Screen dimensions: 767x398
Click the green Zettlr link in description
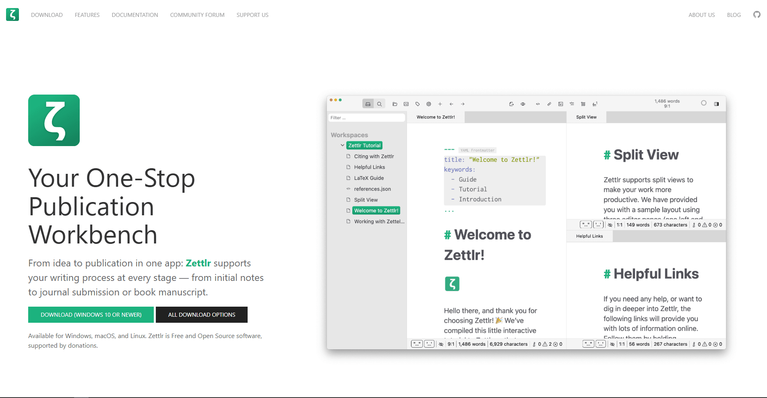tap(198, 263)
